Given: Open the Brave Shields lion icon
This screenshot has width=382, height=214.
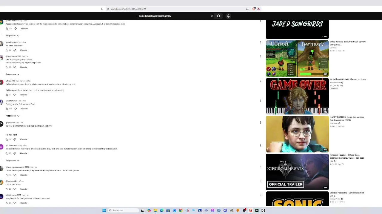Looking at the screenshot, I should coord(254,9).
